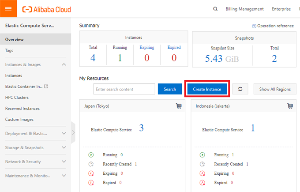Open the hamburger navigation menu
The height and width of the screenshot is (192, 300).
8,9
